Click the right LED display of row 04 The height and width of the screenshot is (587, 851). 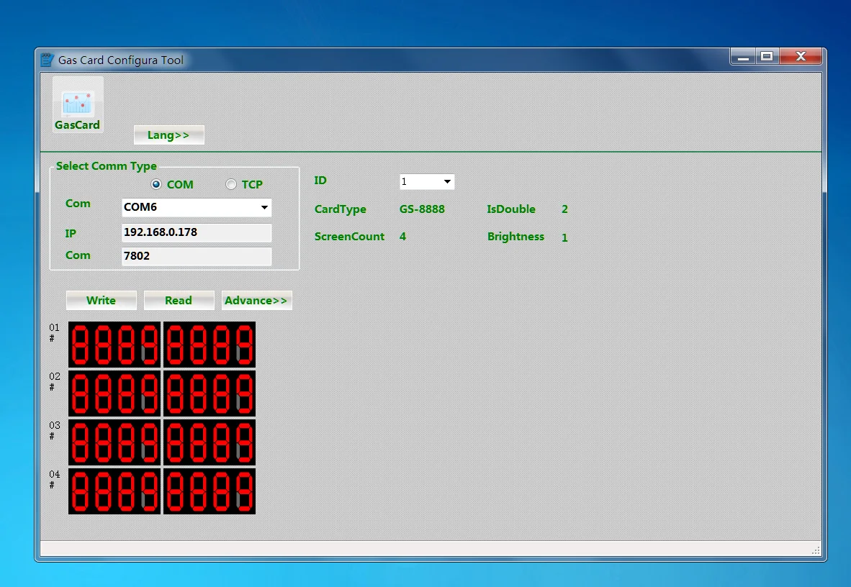210,491
